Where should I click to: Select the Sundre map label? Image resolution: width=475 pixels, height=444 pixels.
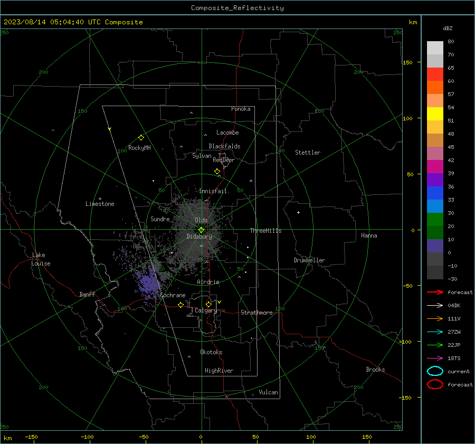pyautogui.click(x=160, y=219)
